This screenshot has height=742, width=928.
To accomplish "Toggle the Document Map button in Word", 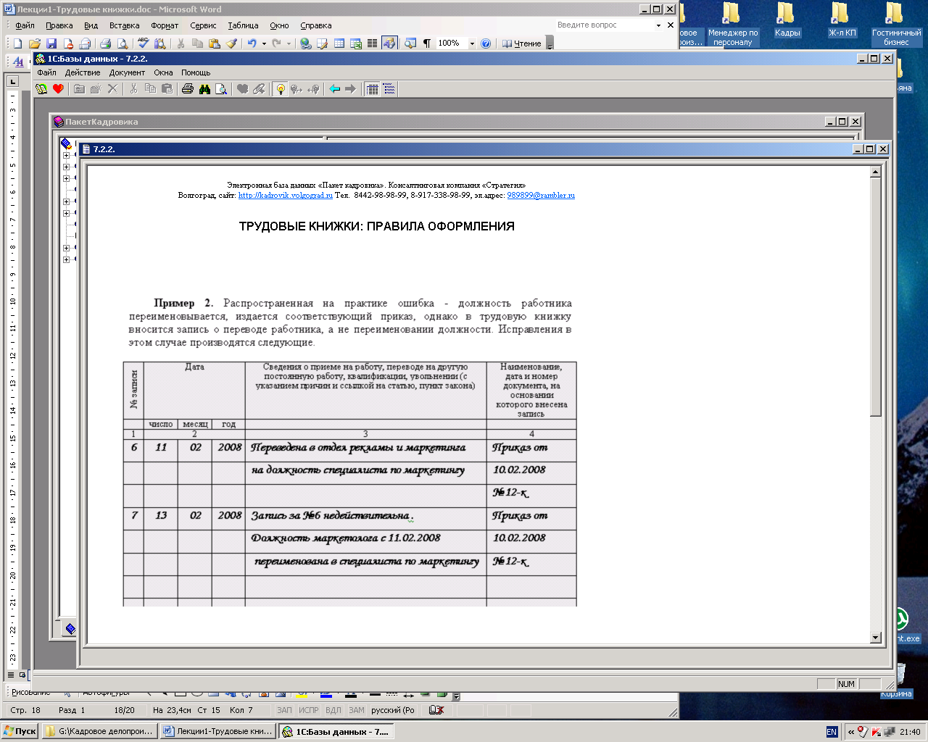I will click(x=410, y=43).
